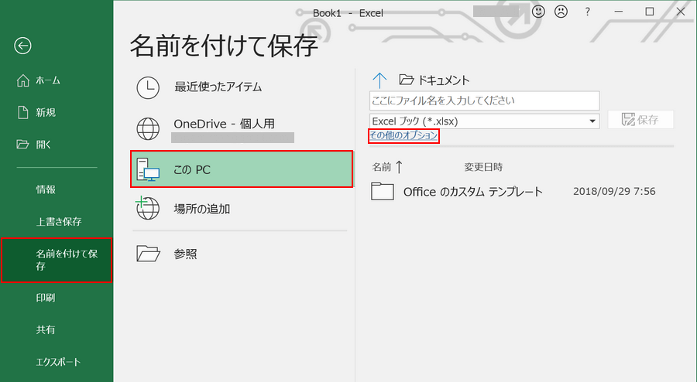697x382 pixels.
Task: Select この PC save location
Action: tap(242, 169)
